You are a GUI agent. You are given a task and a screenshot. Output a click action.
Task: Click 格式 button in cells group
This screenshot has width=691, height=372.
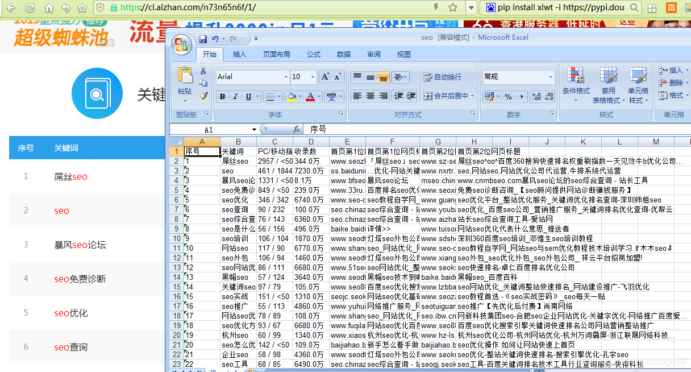[x=671, y=96]
